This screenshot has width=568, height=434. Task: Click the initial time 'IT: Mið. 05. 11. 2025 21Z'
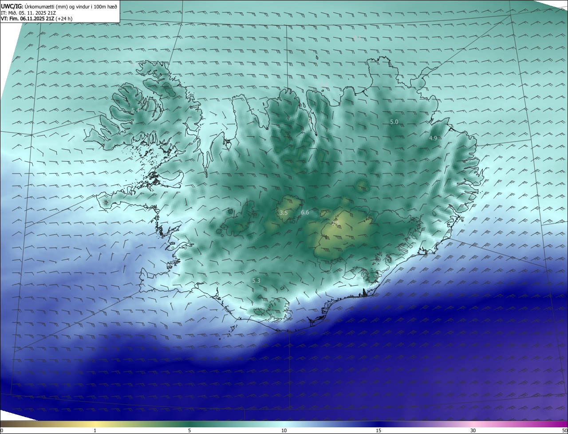28,13
